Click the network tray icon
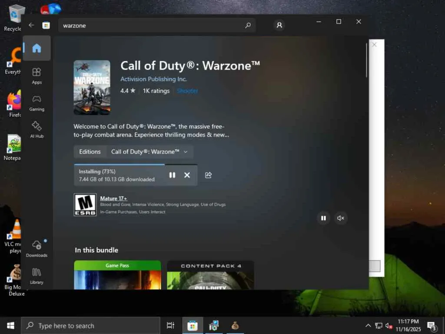 pos(379,325)
